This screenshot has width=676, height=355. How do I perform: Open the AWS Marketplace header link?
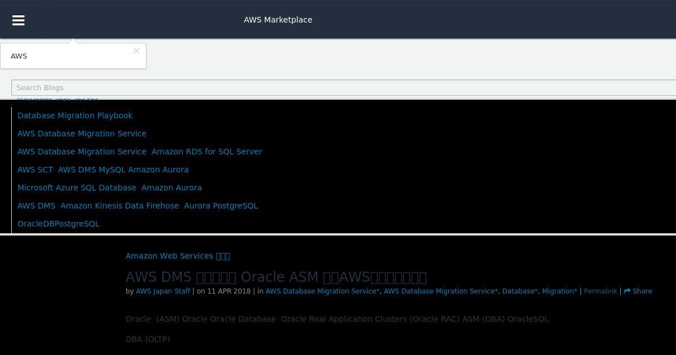tap(278, 20)
